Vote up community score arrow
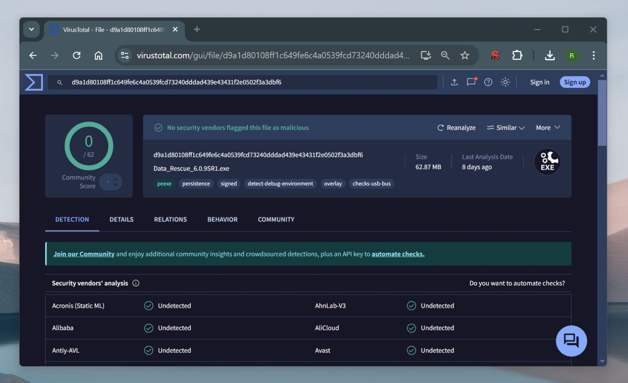Image resolution: width=628 pixels, height=383 pixels. [115, 179]
